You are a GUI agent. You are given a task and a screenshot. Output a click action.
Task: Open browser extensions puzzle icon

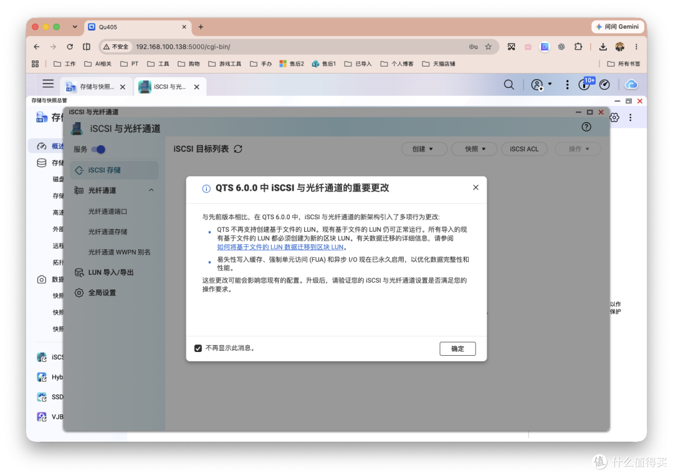click(x=578, y=47)
